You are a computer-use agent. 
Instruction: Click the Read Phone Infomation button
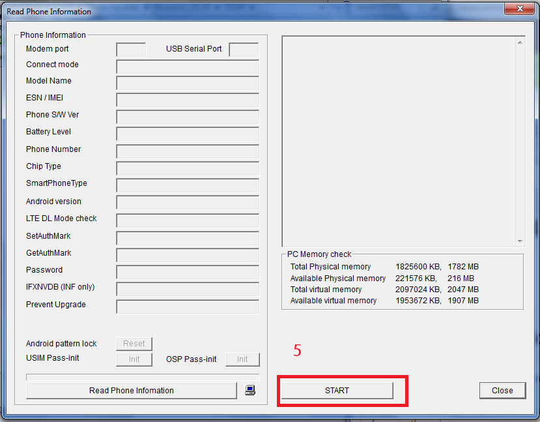coord(132,391)
